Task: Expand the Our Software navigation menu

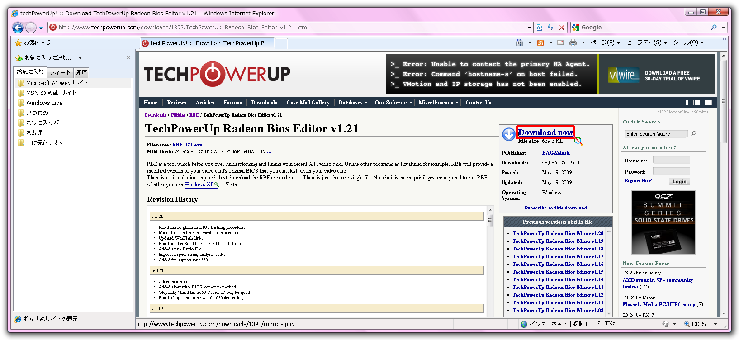Action: pos(393,103)
